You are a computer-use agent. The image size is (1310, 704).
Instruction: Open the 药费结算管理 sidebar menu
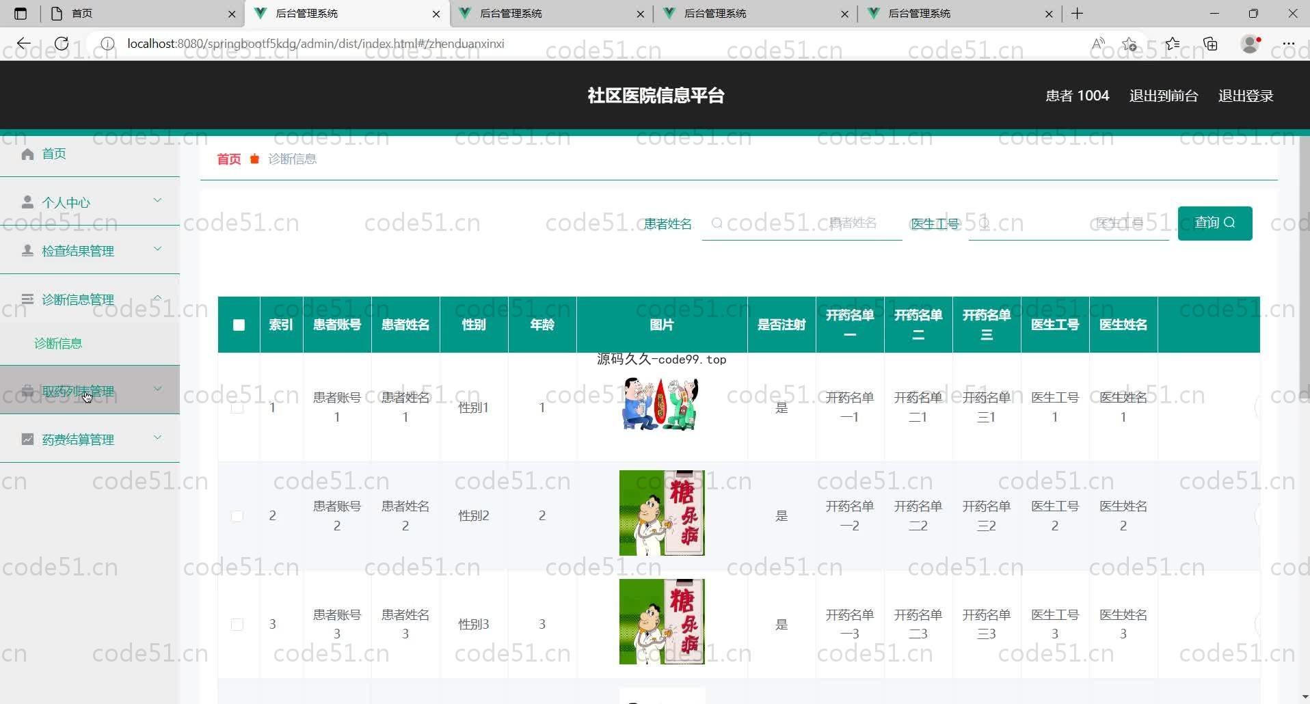(x=90, y=439)
